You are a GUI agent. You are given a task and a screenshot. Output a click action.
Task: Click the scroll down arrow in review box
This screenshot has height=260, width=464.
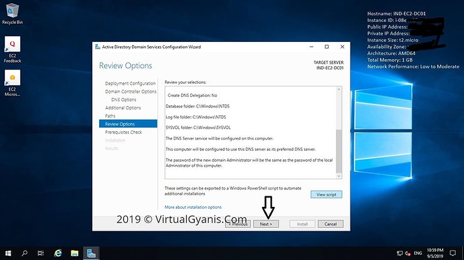pos(339,176)
